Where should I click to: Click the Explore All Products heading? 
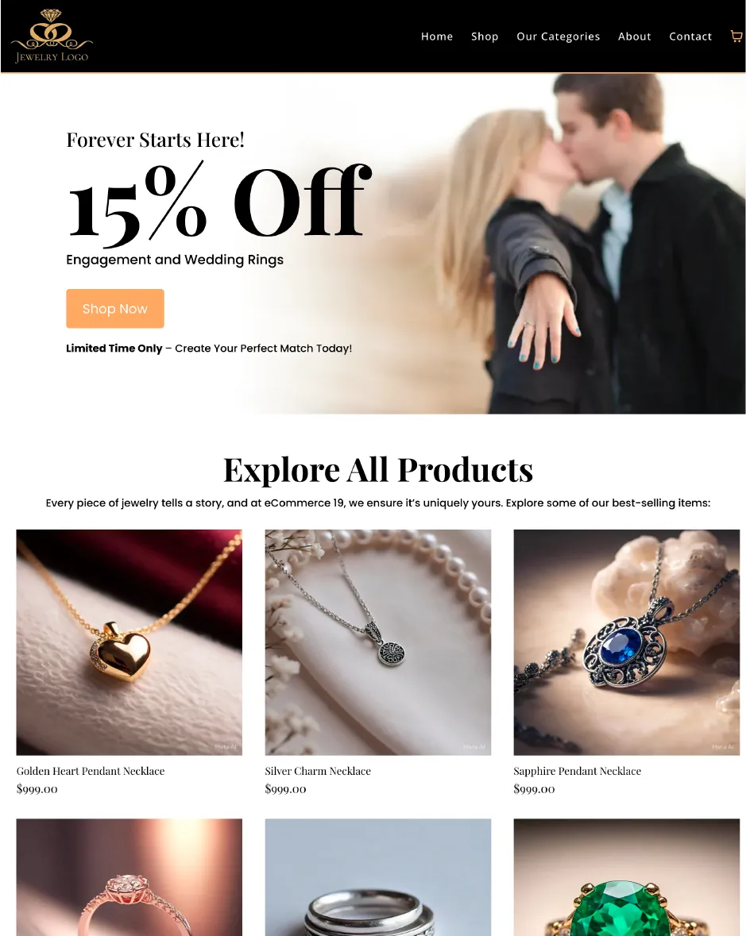point(378,470)
